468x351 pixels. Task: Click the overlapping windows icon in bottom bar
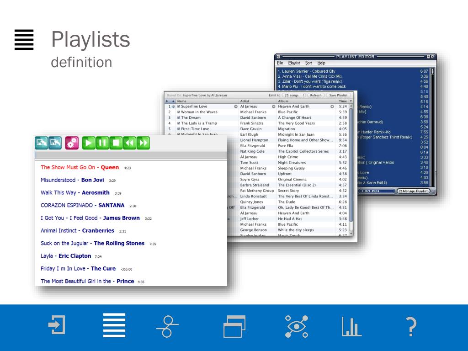coord(234,326)
